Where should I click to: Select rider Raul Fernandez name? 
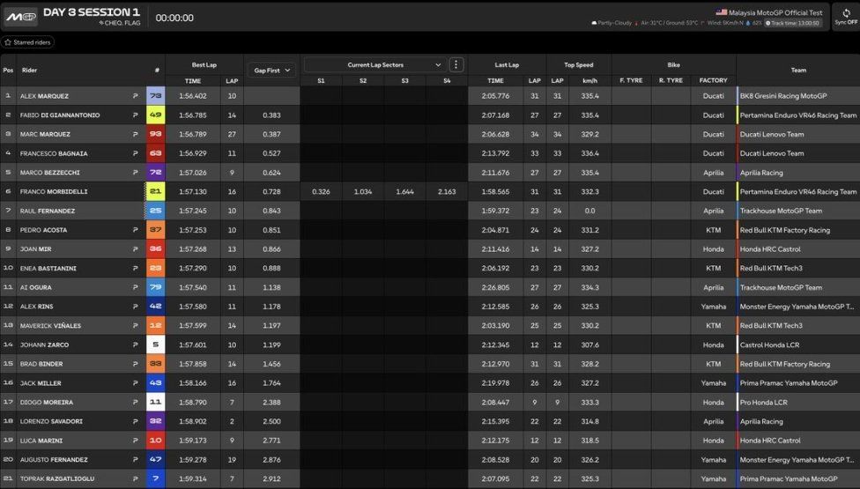point(48,211)
